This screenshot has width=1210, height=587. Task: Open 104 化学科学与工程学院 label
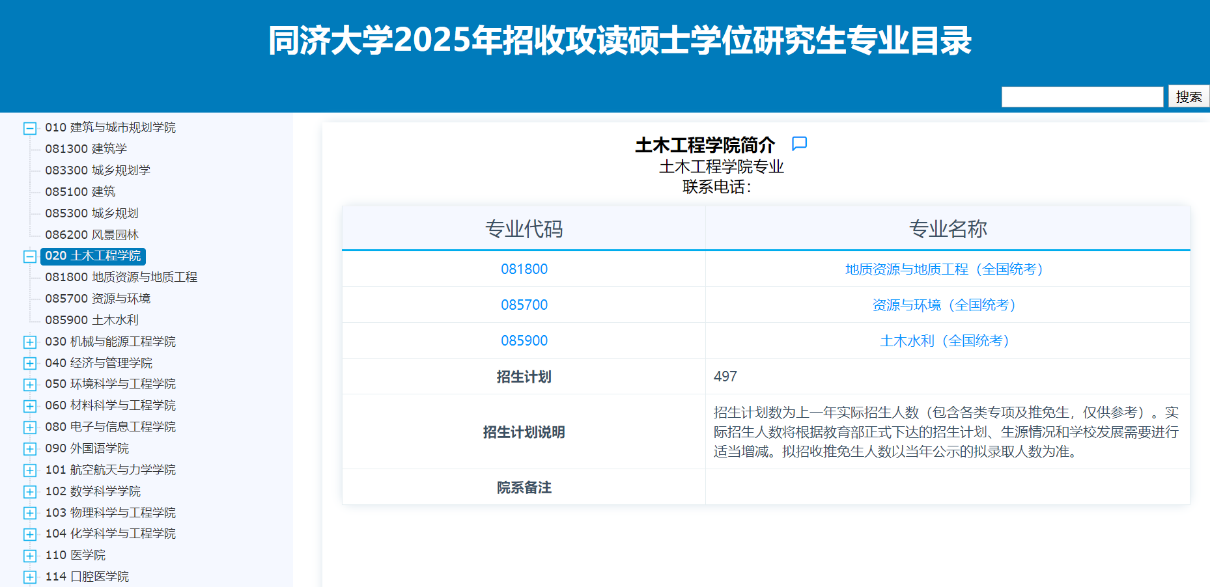(111, 534)
